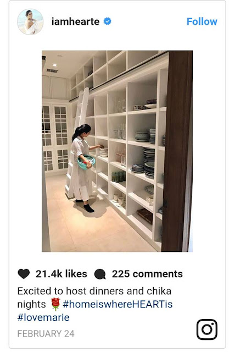Click the woman in the white dress
Image resolution: width=229 pixels, height=352 pixels.
83,167
